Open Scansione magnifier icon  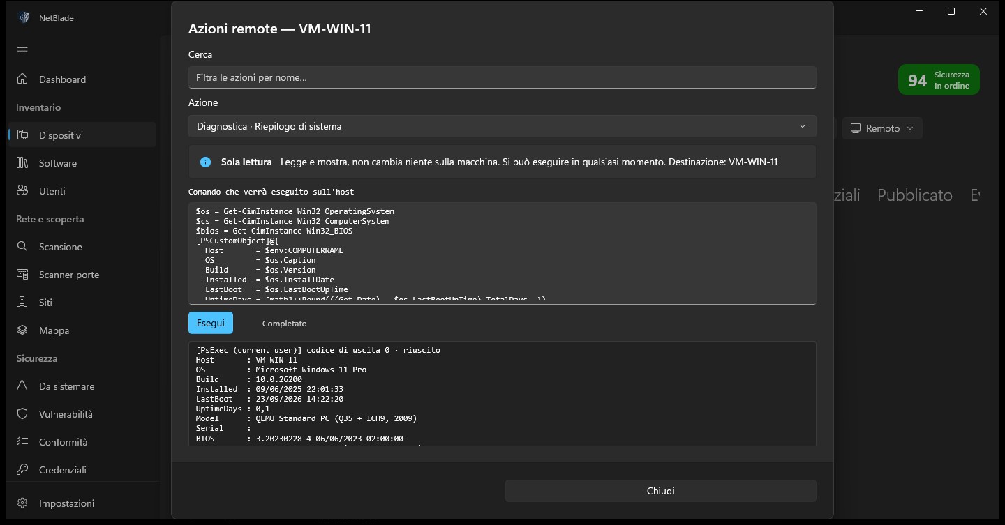(x=22, y=246)
